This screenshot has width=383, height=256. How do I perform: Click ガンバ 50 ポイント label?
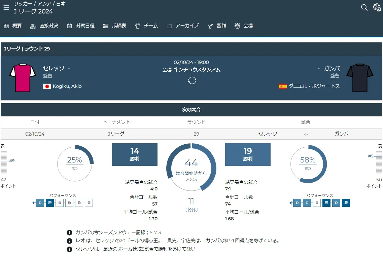pyautogui.click(x=374, y=183)
